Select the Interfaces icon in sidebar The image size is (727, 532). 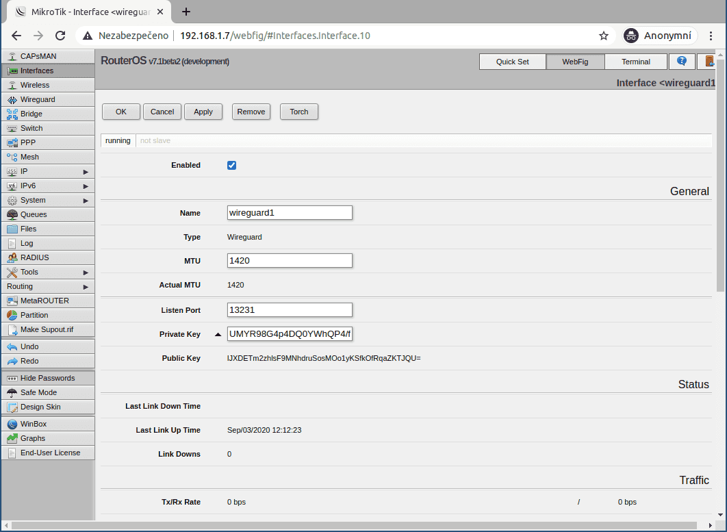tap(12, 71)
